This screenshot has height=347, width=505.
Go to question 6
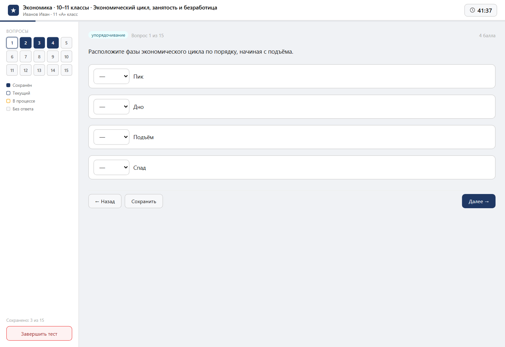coord(12,57)
